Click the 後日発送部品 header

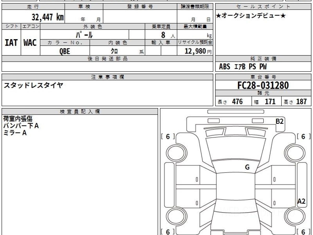point(107,59)
